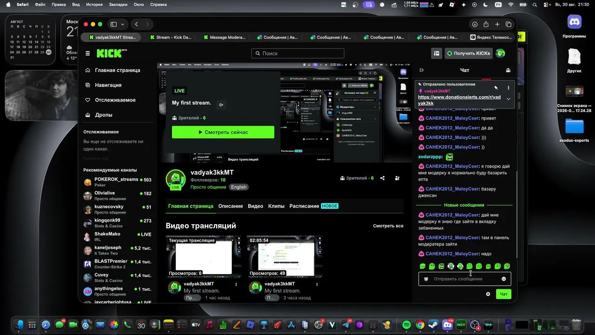Open the donationalerts link in pinned message
Screen dimensions: 595x335
pyautogui.click(x=459, y=100)
